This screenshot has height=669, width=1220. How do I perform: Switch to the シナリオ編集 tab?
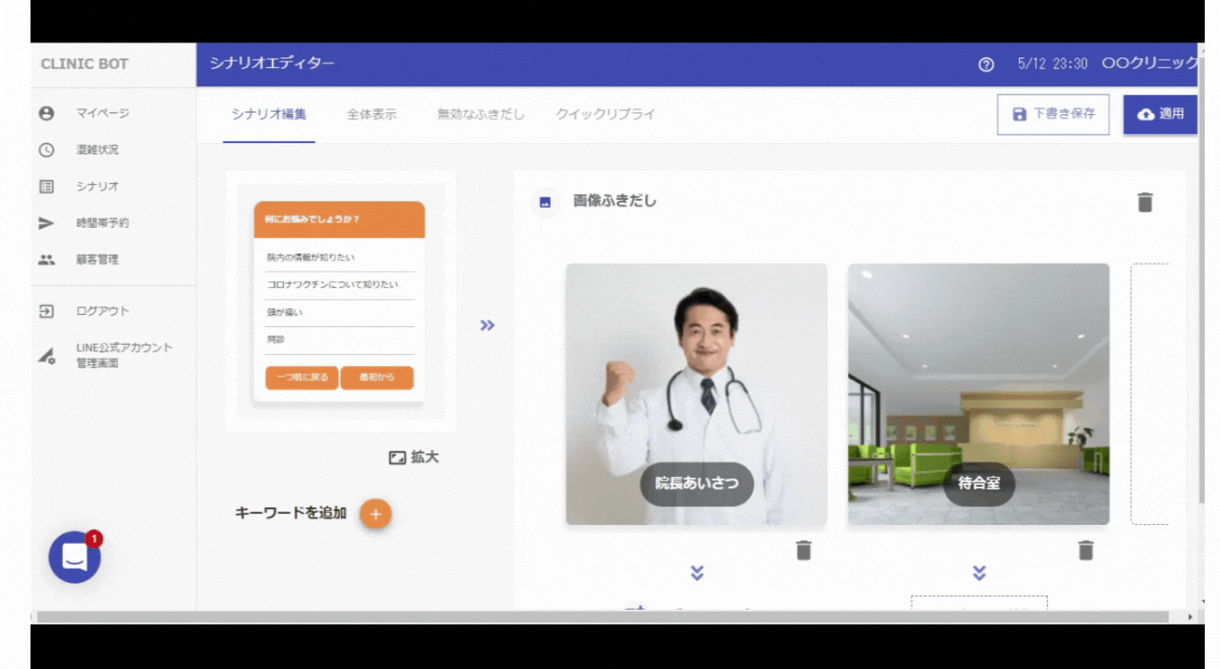(269, 114)
